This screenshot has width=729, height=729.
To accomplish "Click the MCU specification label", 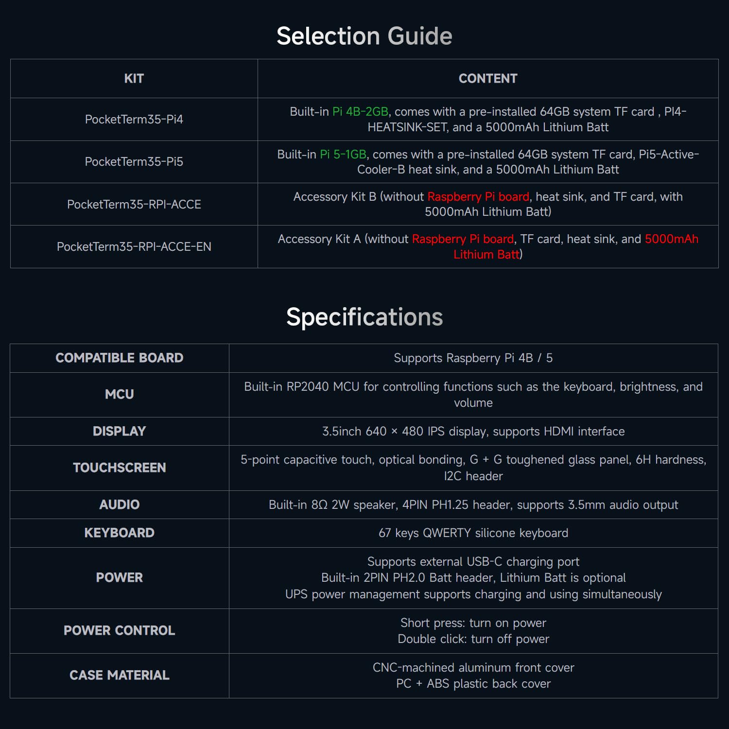I will [x=120, y=395].
